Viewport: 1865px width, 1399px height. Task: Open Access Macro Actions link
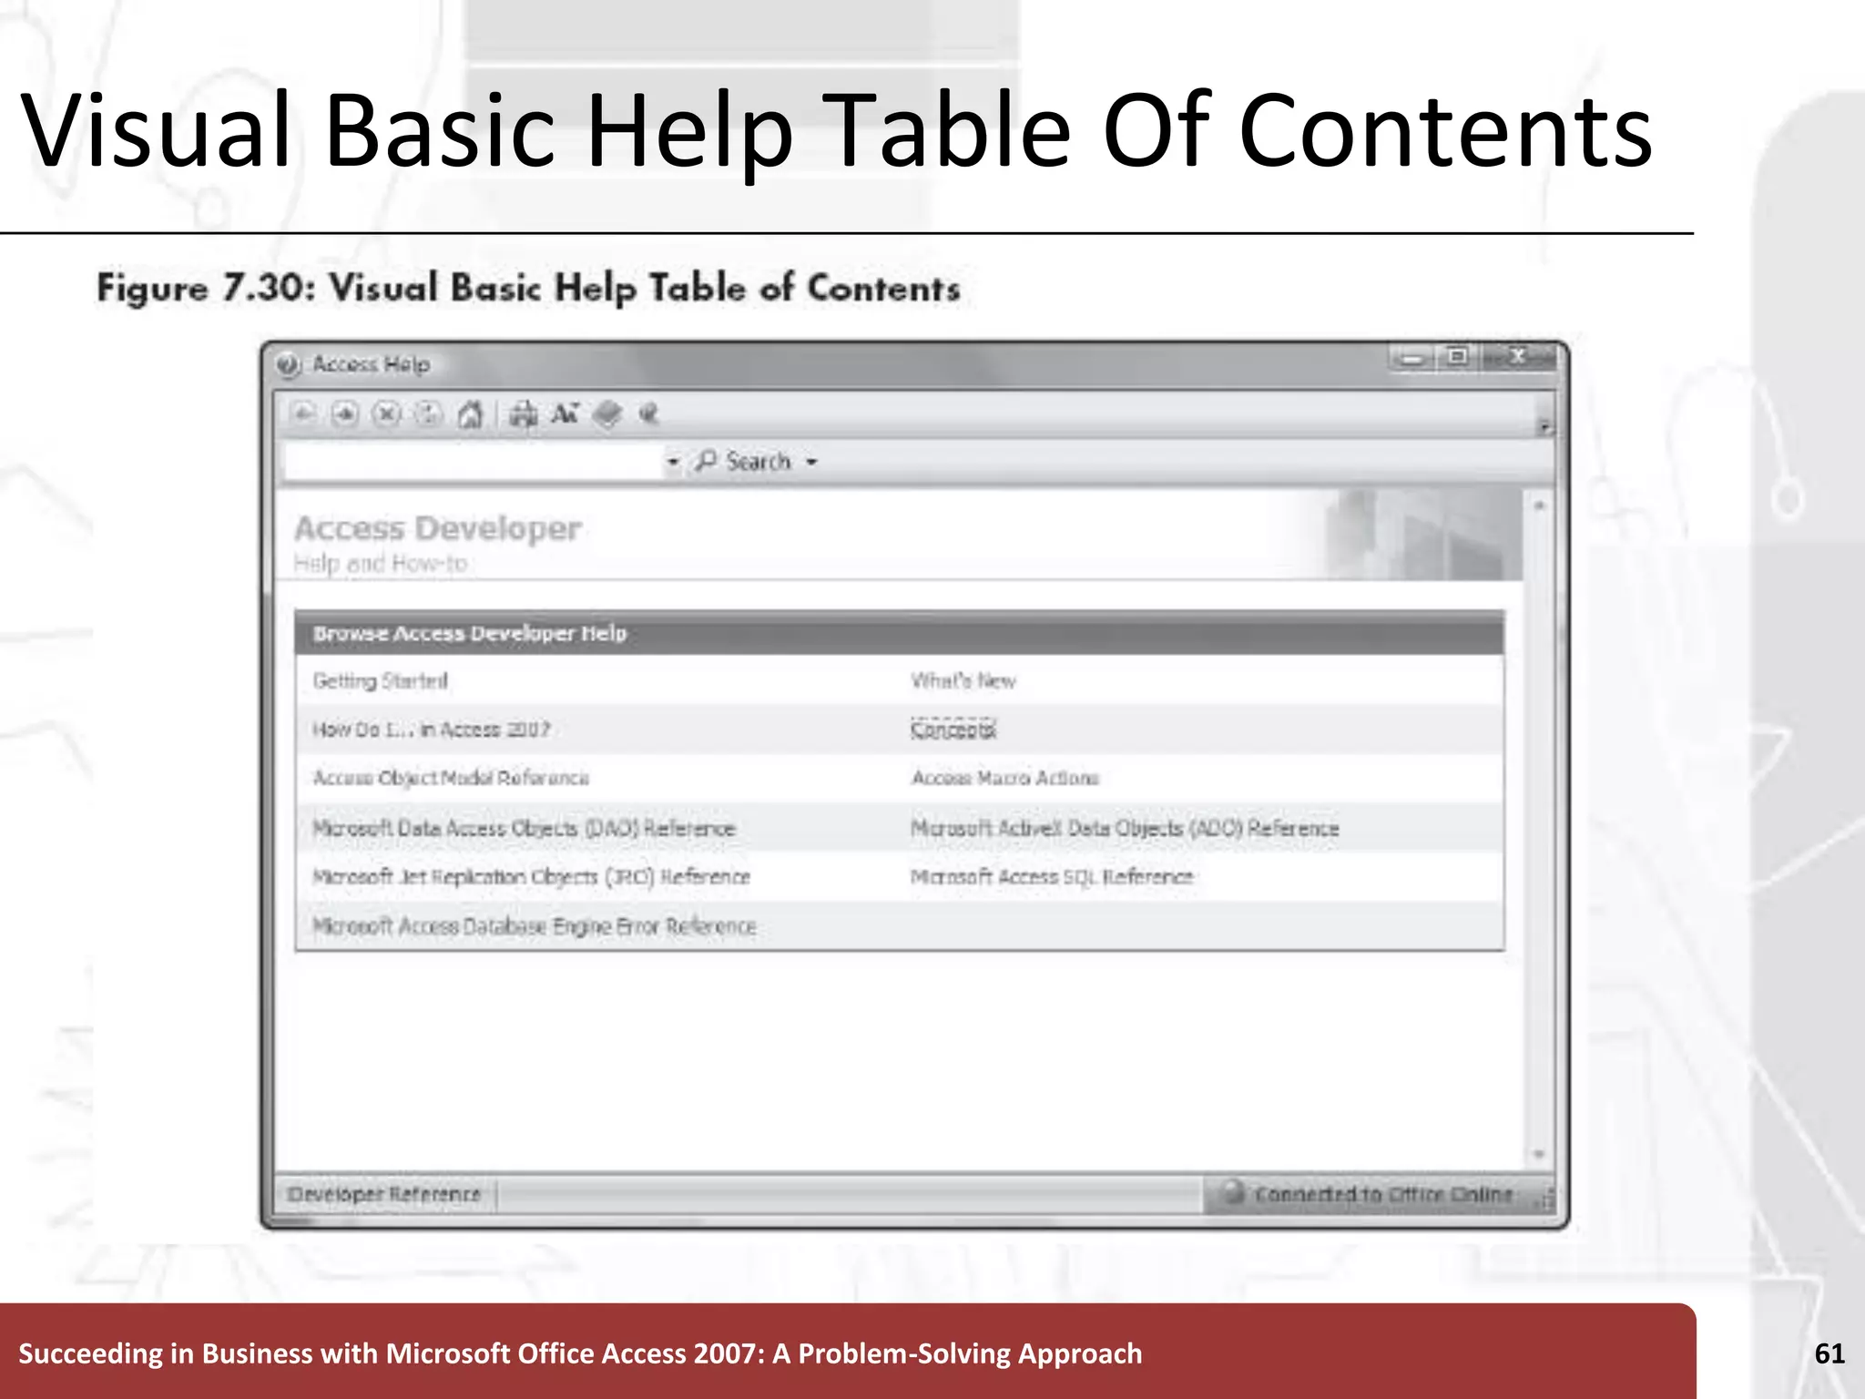1005,778
